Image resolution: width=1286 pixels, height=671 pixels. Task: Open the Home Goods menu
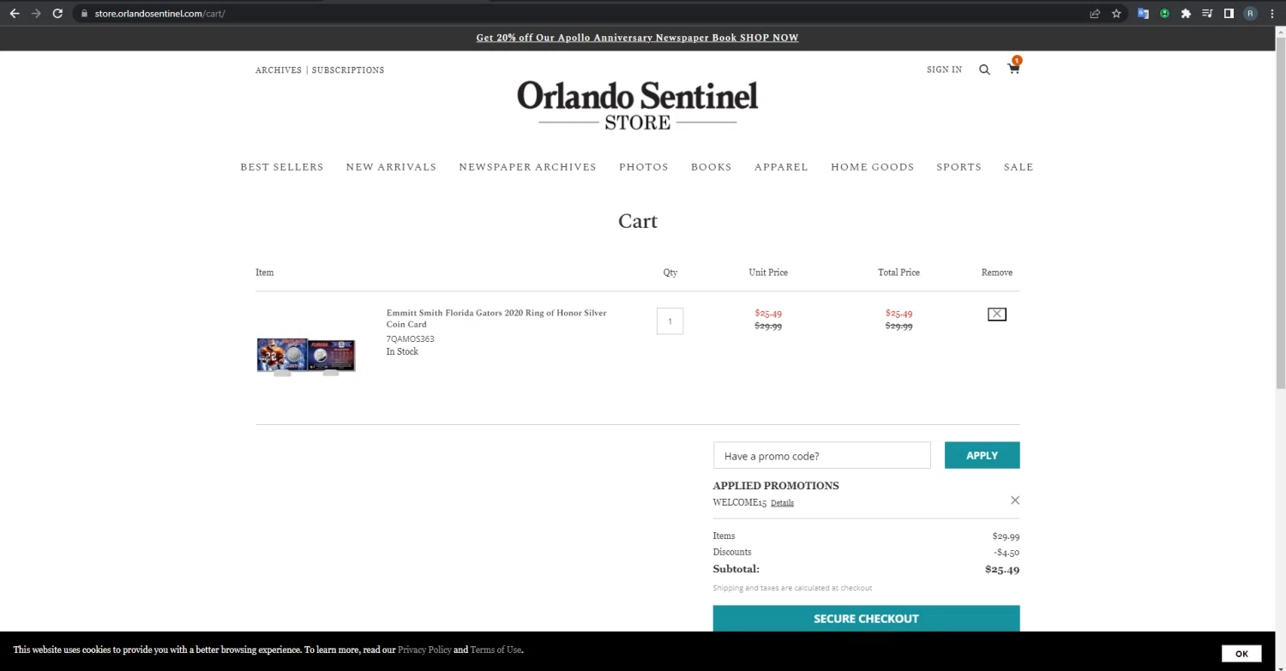(873, 167)
